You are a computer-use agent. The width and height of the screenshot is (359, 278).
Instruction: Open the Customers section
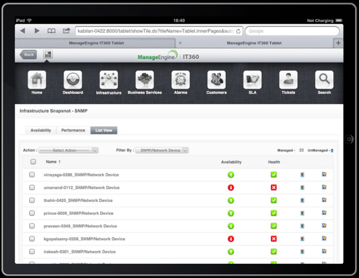click(217, 82)
